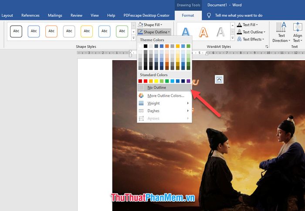Select the yellow outlined Abc shape style
Image resolution: width=305 pixels, height=211 pixels.
[x=87, y=31]
